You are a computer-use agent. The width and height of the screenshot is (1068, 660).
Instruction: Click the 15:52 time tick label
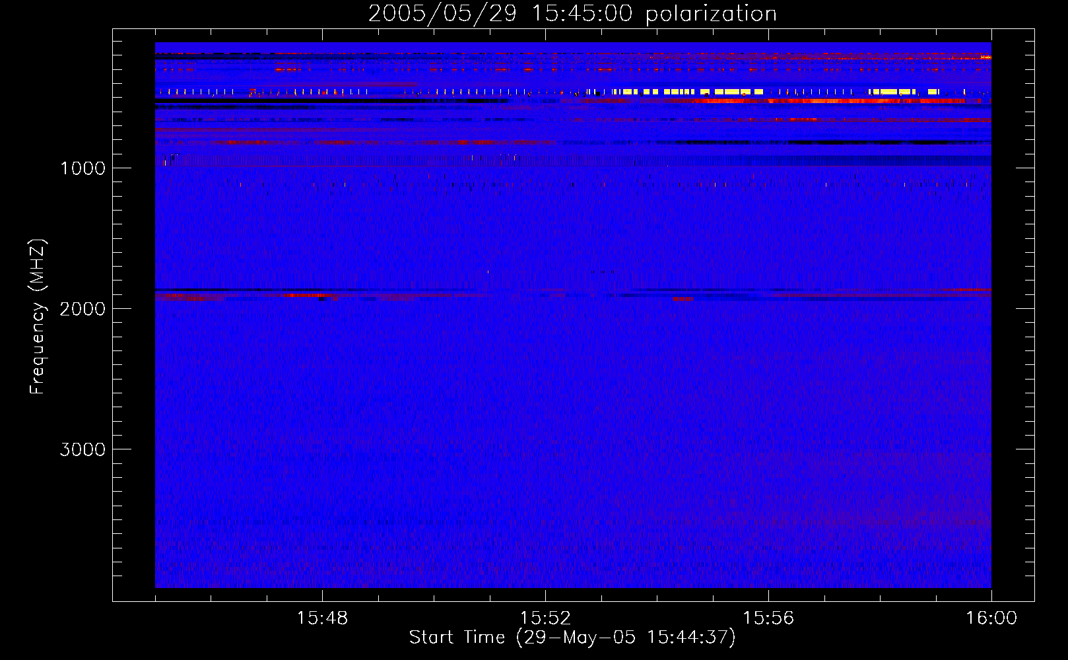click(545, 618)
